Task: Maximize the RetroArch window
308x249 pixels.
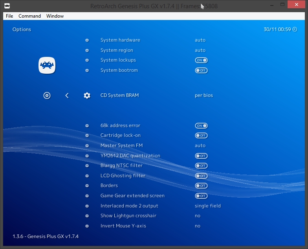Action: tap(282, 5)
